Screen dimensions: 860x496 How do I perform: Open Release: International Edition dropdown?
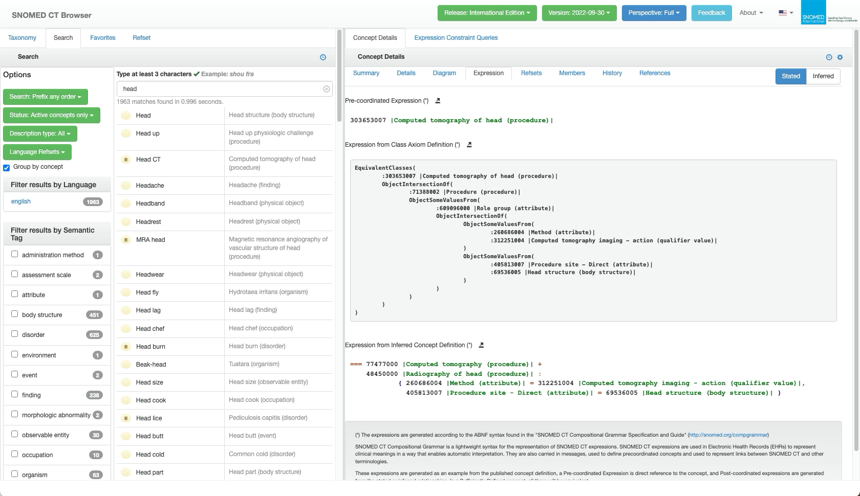[487, 13]
